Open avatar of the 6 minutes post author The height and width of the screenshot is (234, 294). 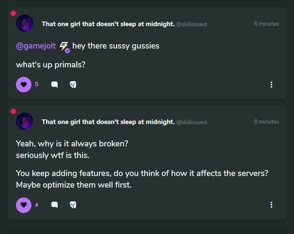25,23
